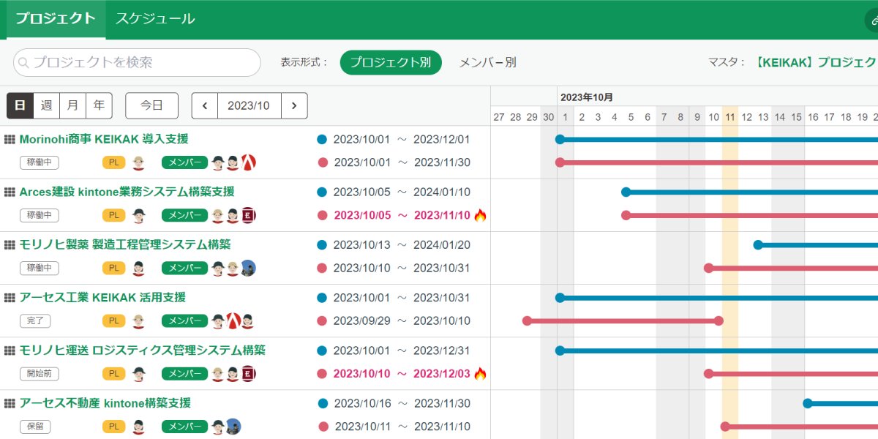This screenshot has width=878, height=439.
Task: Click grid icon beside Morinohi商事 project
Action: 10,139
